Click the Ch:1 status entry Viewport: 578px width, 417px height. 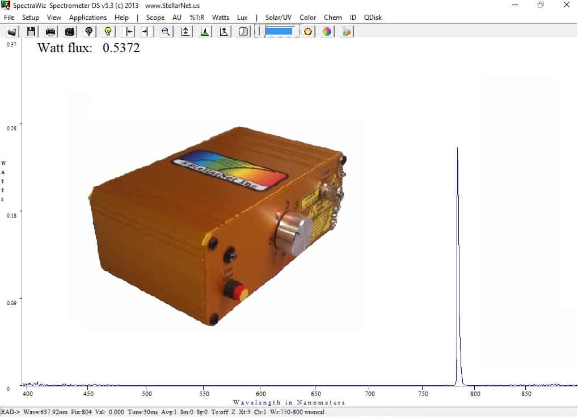point(260,412)
